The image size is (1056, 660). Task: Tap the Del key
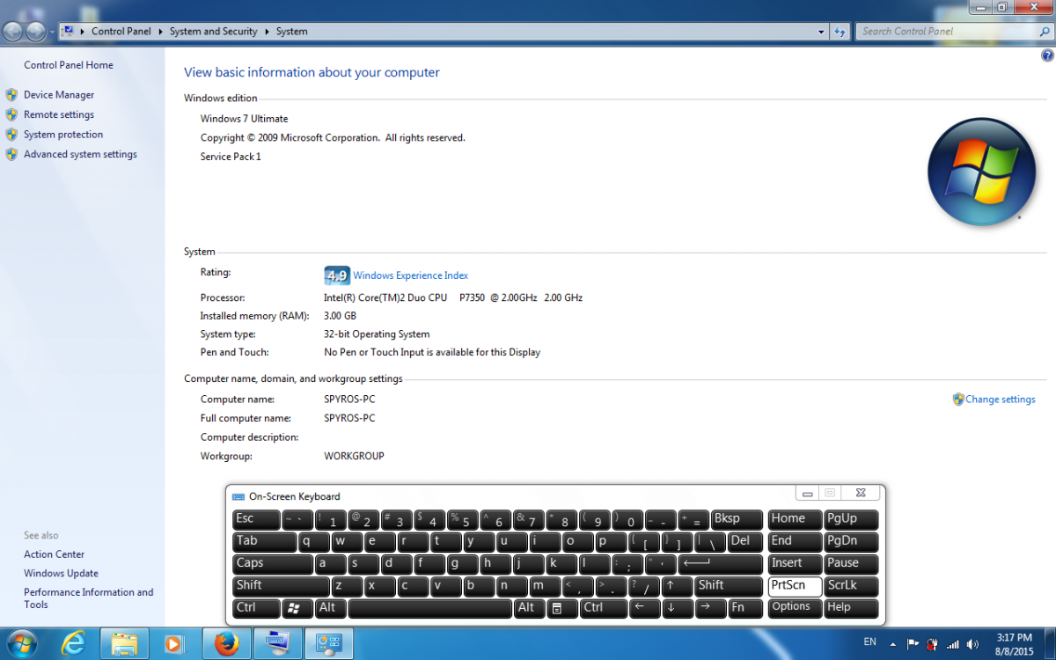coord(745,541)
